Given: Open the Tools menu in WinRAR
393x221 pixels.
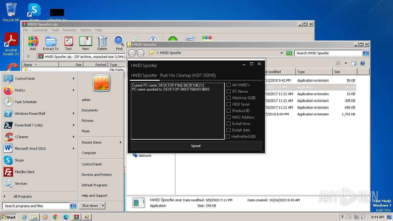Looking at the screenshot, I should click(x=55, y=30).
